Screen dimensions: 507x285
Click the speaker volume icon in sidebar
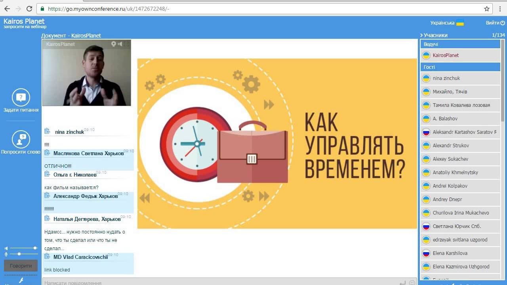point(6,248)
